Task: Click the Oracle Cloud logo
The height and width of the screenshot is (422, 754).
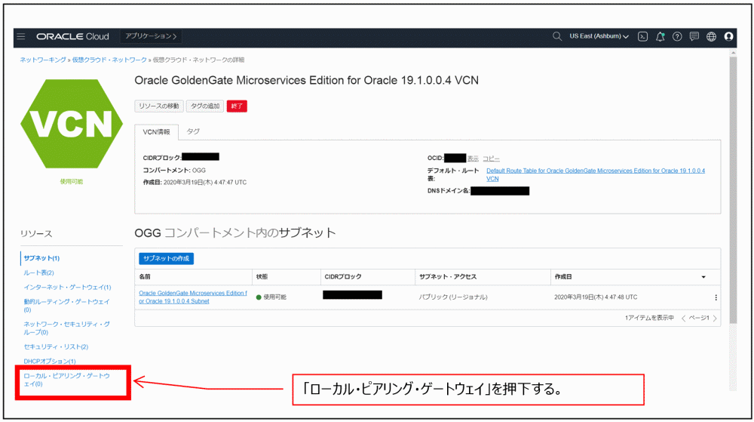Action: point(72,36)
